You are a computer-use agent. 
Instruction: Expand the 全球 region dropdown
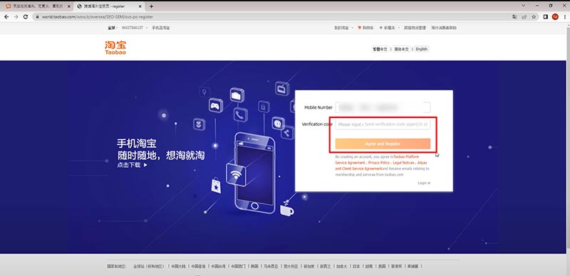tap(113, 28)
